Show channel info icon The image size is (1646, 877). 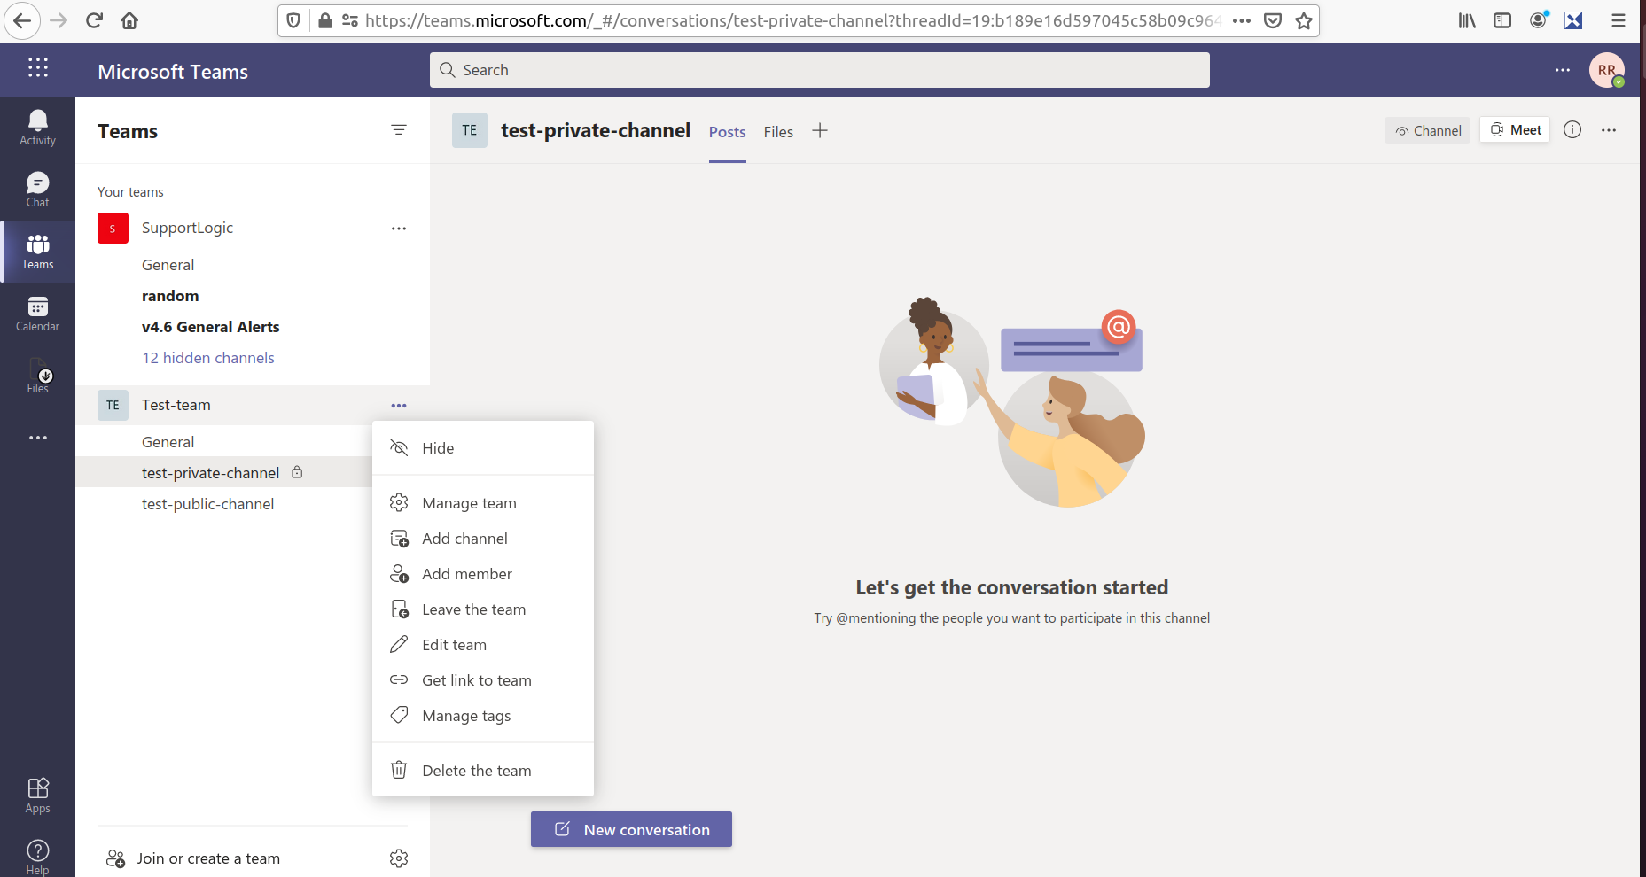tap(1572, 130)
